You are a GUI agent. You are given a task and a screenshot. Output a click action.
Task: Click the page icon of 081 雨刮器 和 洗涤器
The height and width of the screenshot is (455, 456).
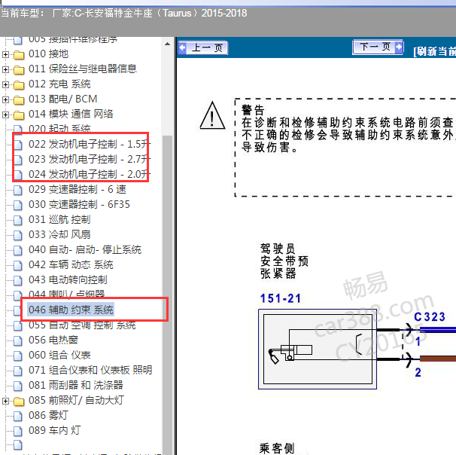[x=18, y=386]
